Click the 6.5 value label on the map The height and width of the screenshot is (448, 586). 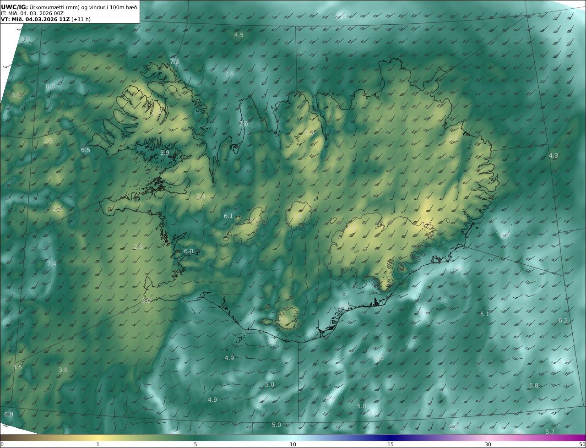point(86,150)
